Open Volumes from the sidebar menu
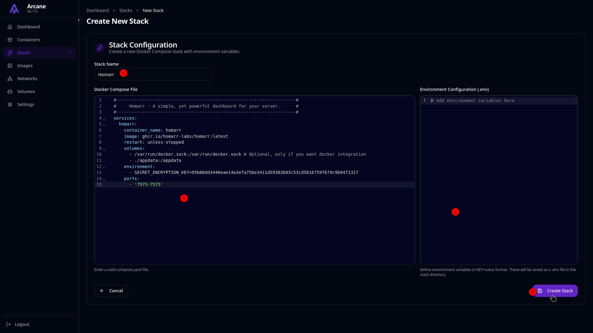The image size is (593, 333). [x=39, y=92]
